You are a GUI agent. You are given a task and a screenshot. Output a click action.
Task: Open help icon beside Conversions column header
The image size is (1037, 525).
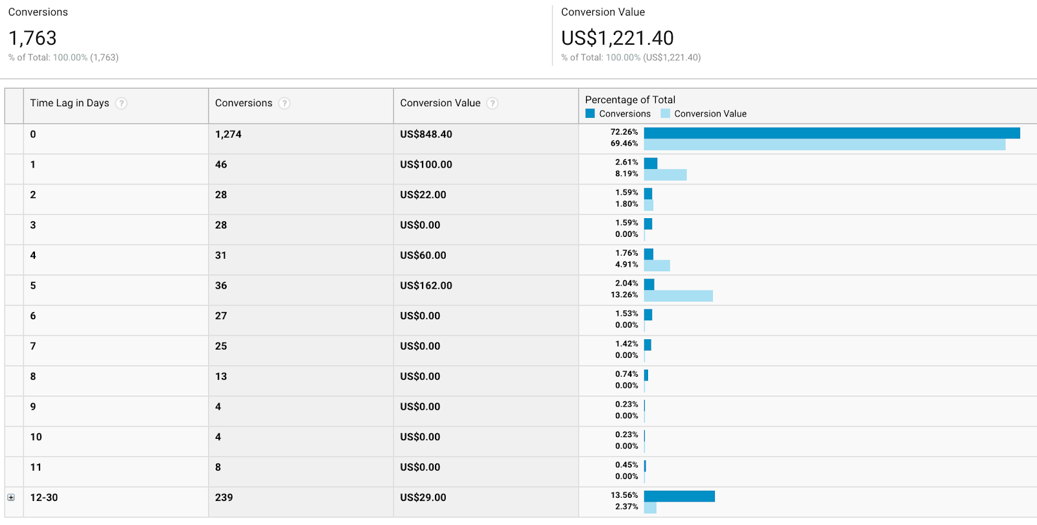point(285,104)
